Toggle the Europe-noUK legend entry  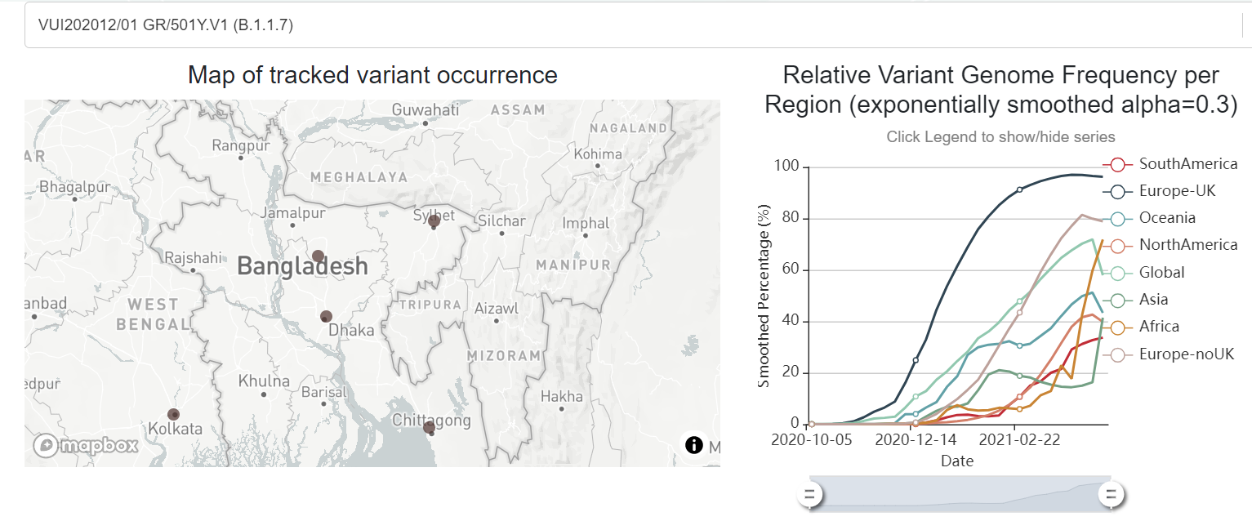pyautogui.click(x=1168, y=354)
